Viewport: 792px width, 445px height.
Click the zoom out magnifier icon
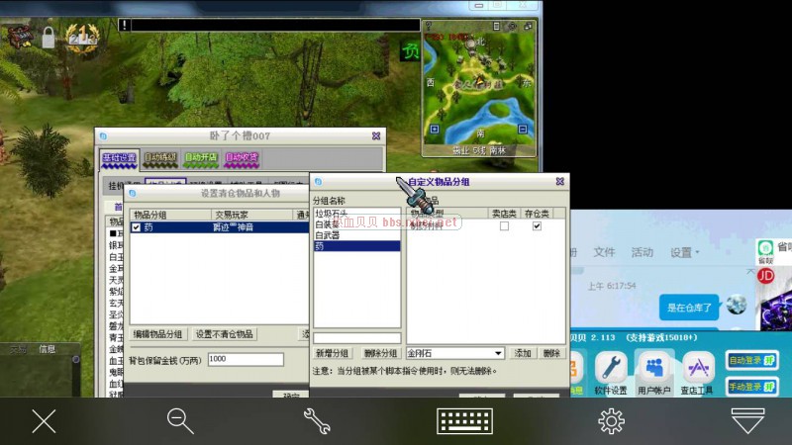[180, 421]
